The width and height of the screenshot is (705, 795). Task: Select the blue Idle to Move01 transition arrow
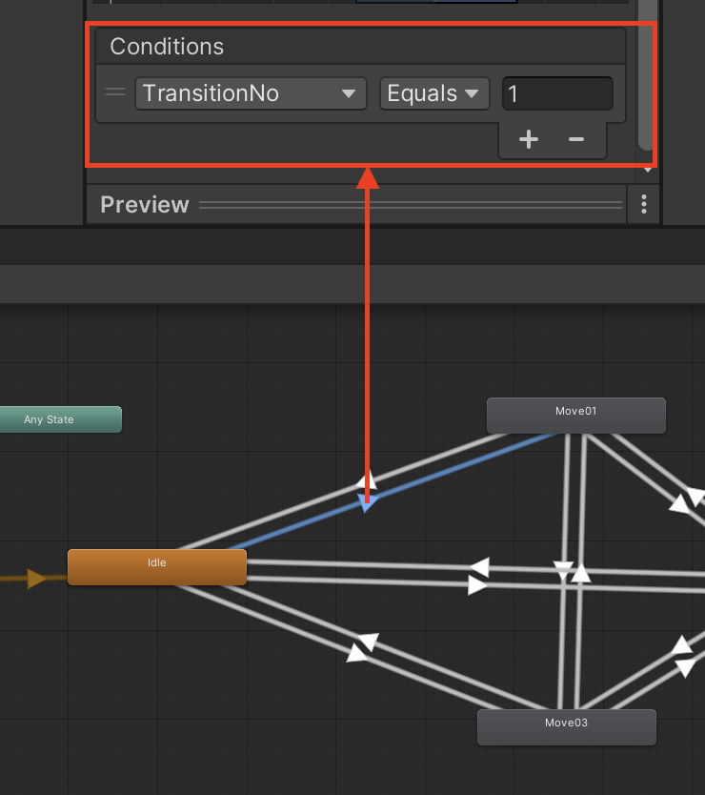366,503
